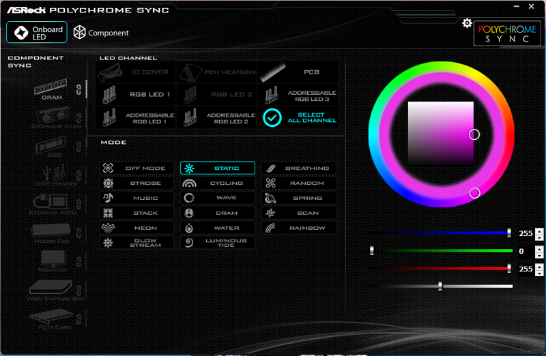Click the component sync list scrollbar
The height and width of the screenshot is (356, 546).
[x=86, y=89]
